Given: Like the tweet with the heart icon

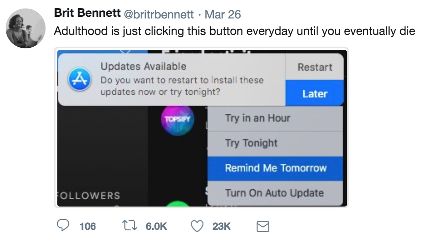Looking at the screenshot, I should pyautogui.click(x=197, y=226).
